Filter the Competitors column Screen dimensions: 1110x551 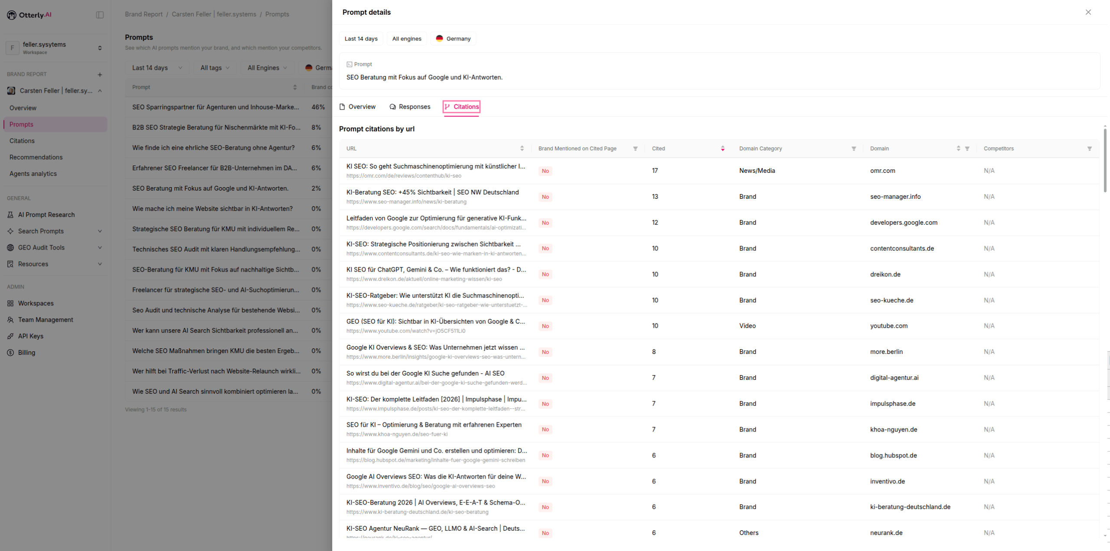[x=1089, y=149]
